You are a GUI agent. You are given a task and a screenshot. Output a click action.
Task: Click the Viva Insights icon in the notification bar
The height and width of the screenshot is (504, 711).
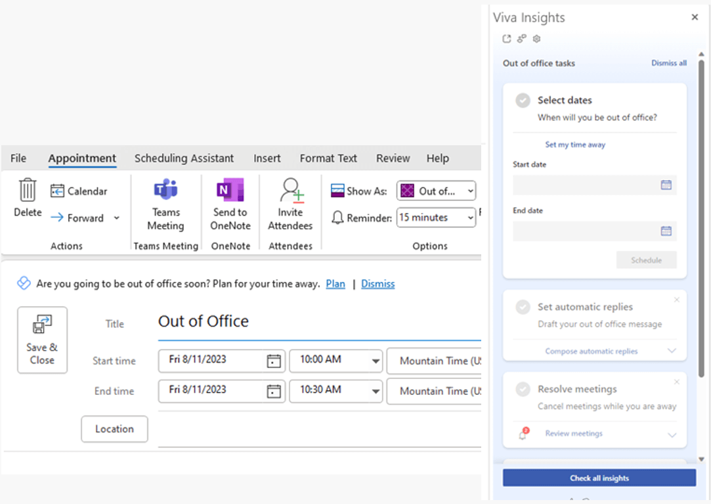tap(24, 283)
